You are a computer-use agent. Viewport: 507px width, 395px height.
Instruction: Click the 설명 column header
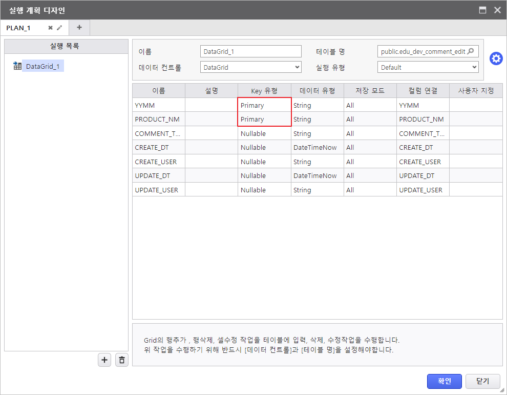tap(212, 91)
